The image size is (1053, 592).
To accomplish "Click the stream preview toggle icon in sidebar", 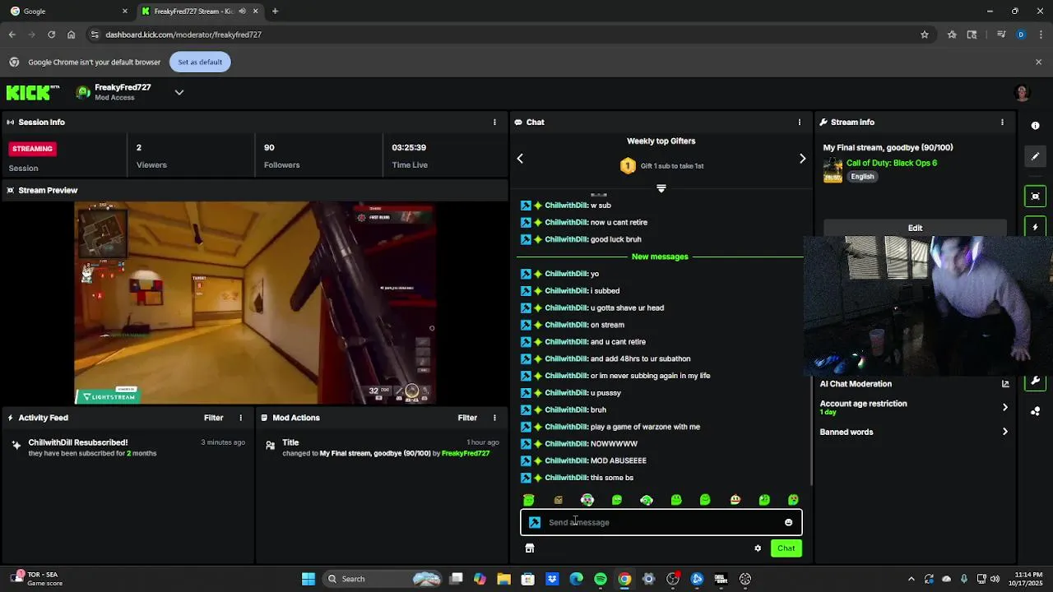I will tap(1035, 196).
